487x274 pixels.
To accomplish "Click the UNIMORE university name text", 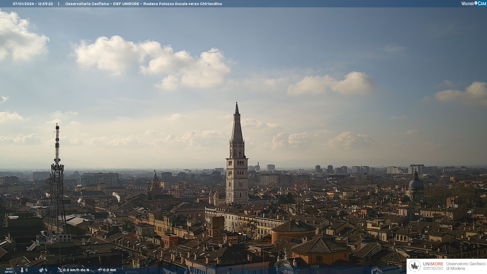I will pyautogui.click(x=433, y=264).
